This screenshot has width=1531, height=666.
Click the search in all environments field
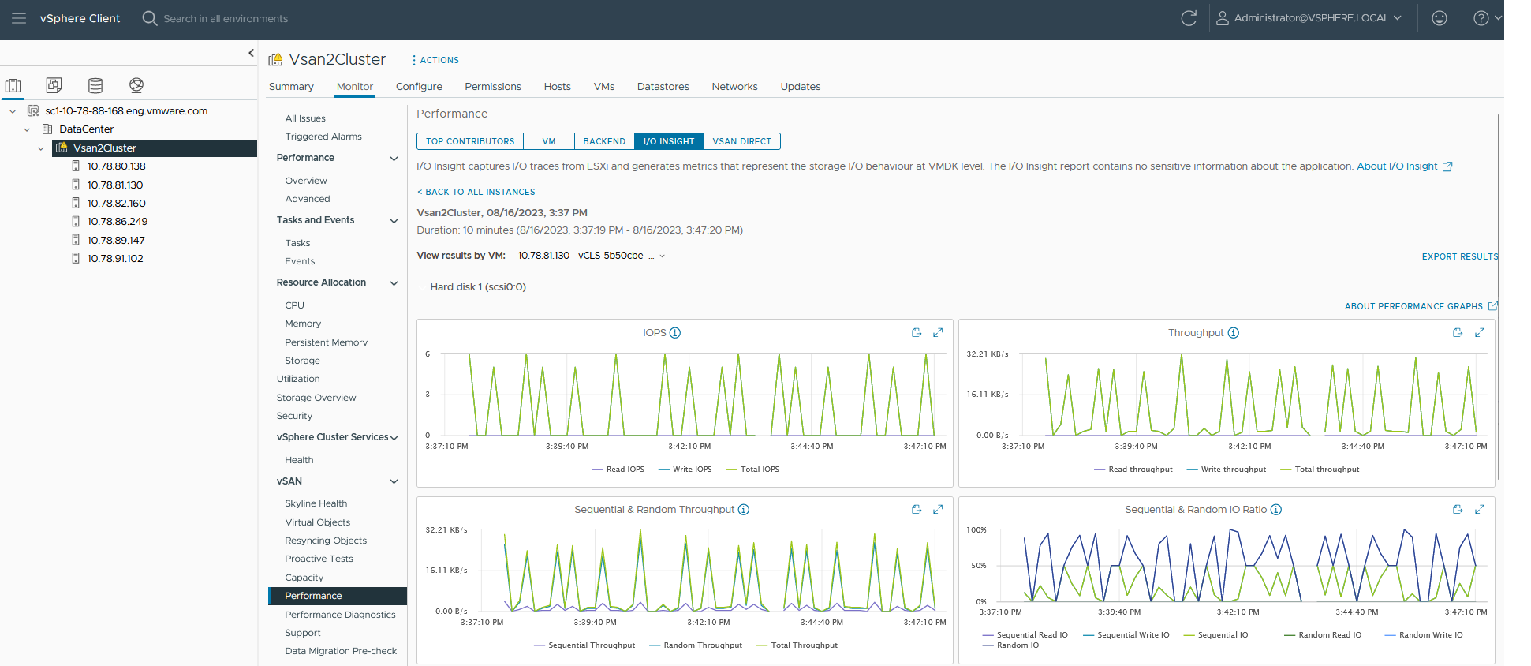[226, 18]
